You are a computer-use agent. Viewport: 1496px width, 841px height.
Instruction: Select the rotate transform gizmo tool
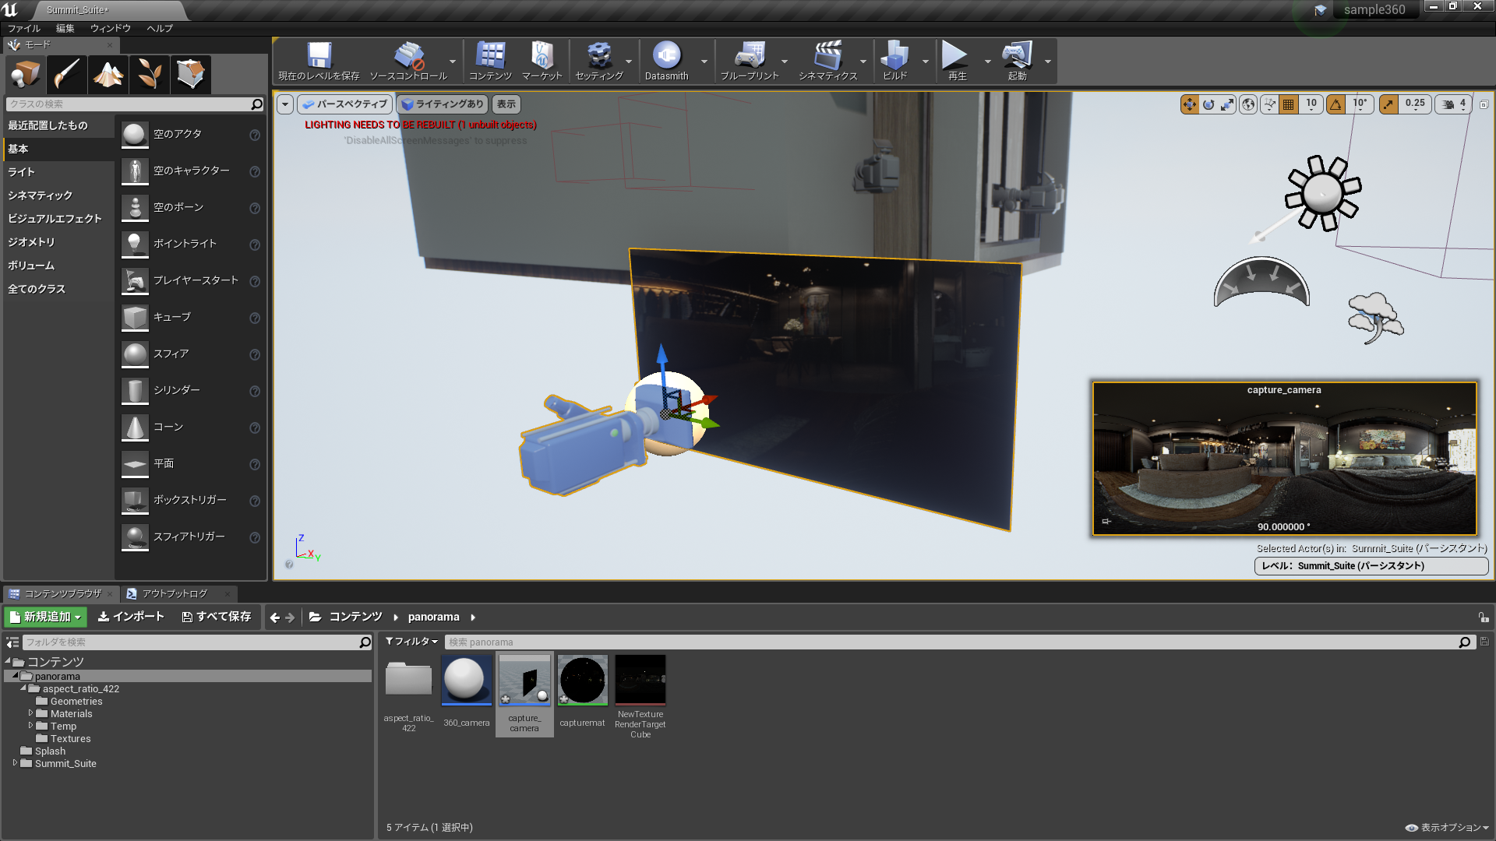[1208, 104]
